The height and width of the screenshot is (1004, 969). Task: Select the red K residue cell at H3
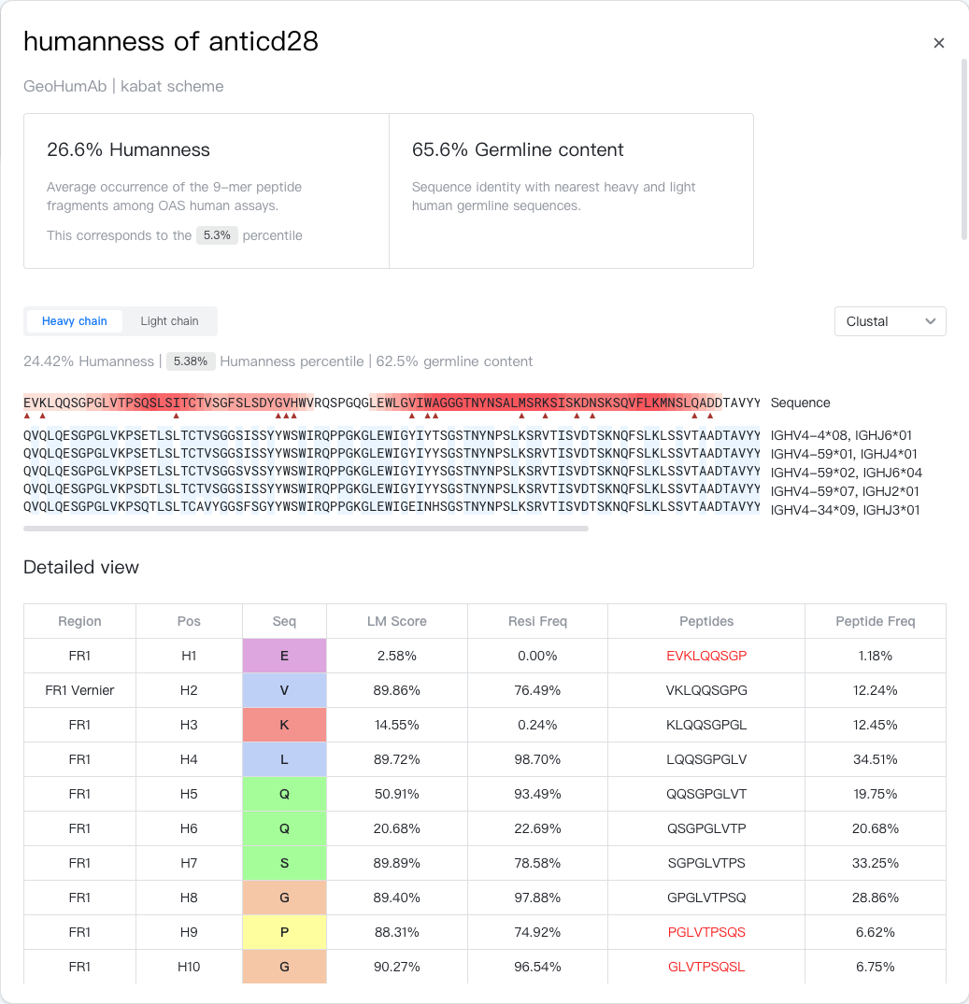click(x=284, y=725)
